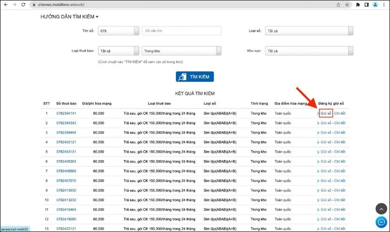
Task: Click Giữ số for number 0782394141
Action: tap(326, 113)
